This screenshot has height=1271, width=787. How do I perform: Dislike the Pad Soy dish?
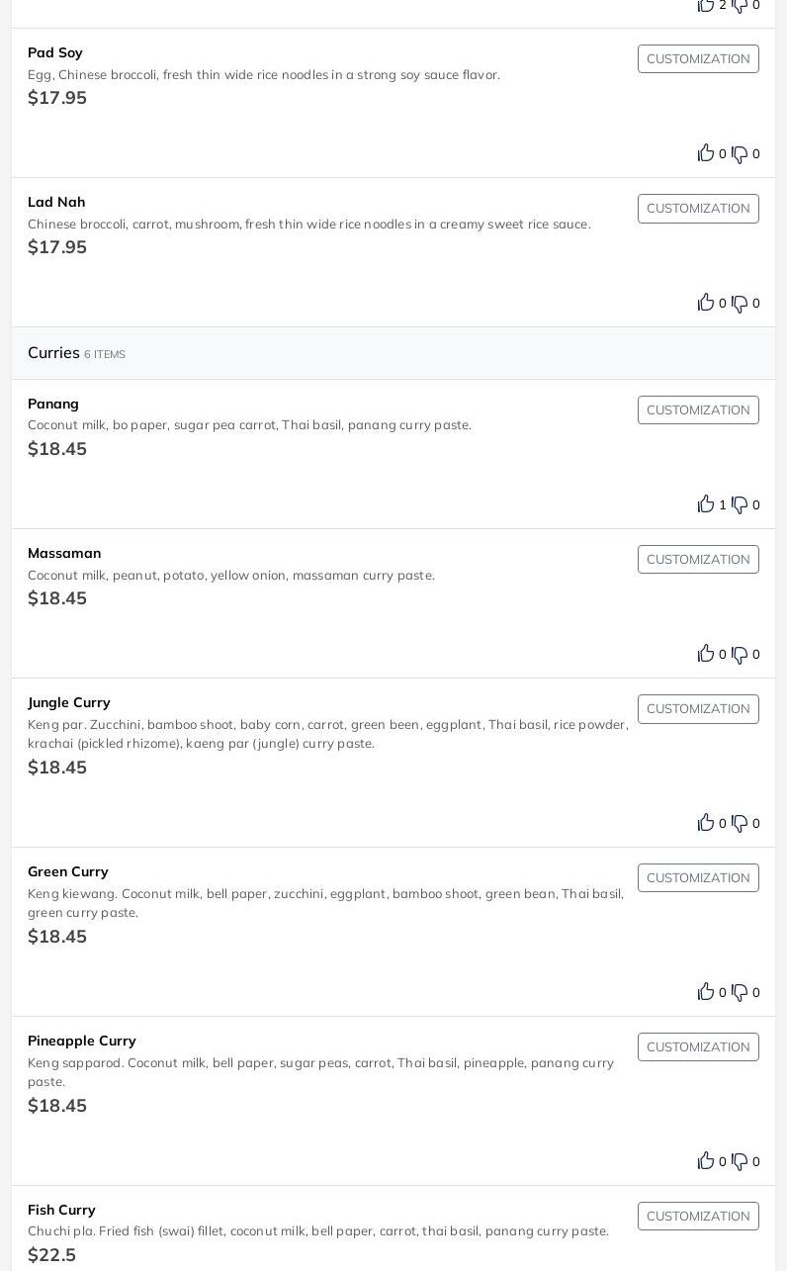(x=740, y=154)
